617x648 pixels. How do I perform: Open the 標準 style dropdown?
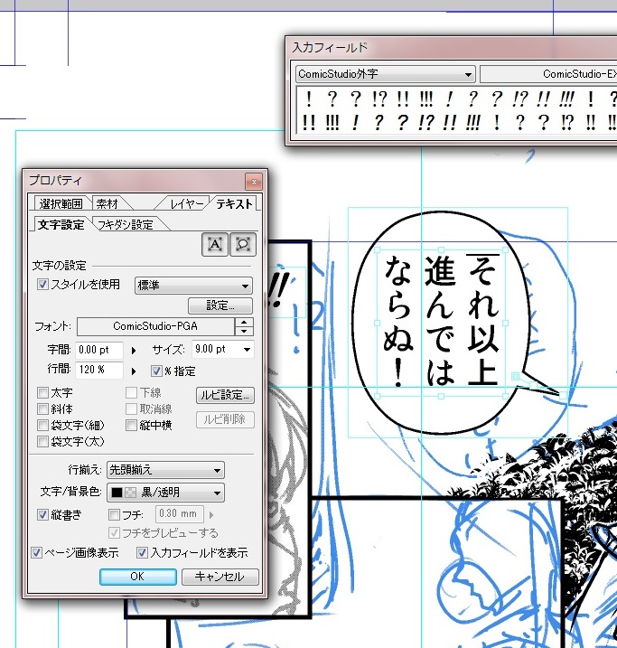[x=193, y=286]
